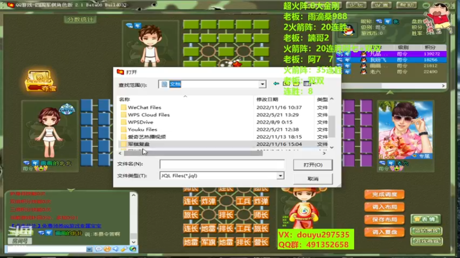Viewport: 460px width, 258px height.
Task: Click the penguin icon in the 老六 row
Action: point(364,72)
